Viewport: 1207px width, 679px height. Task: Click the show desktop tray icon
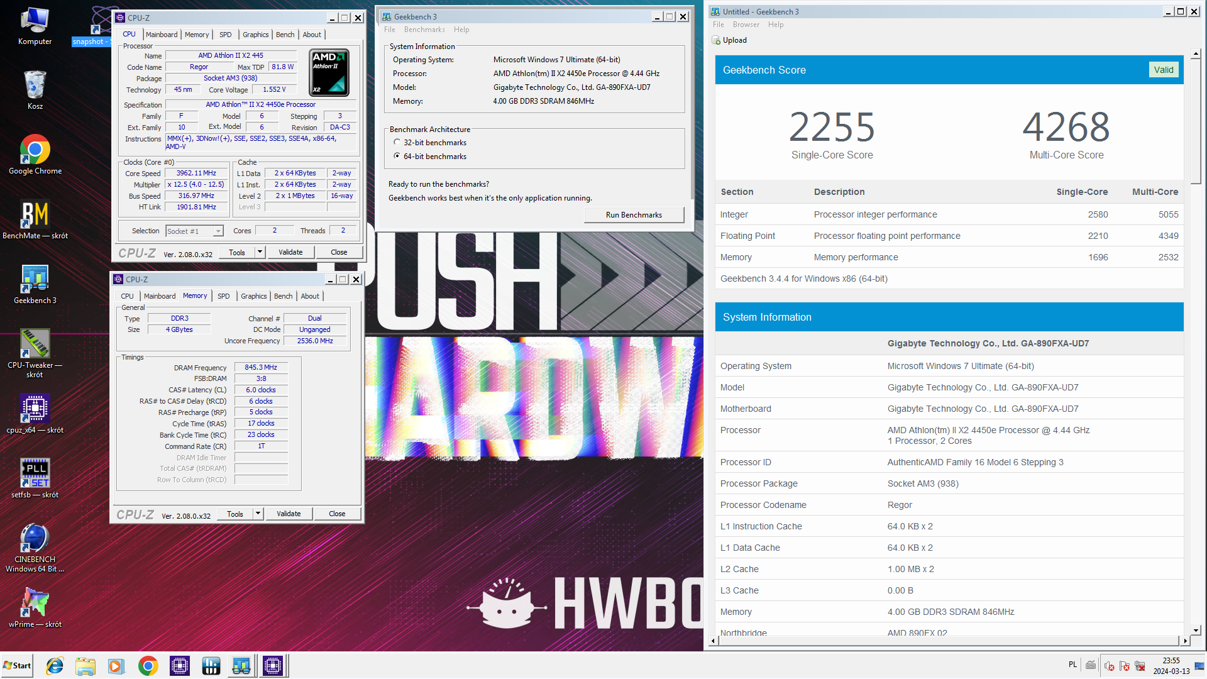click(x=1200, y=666)
